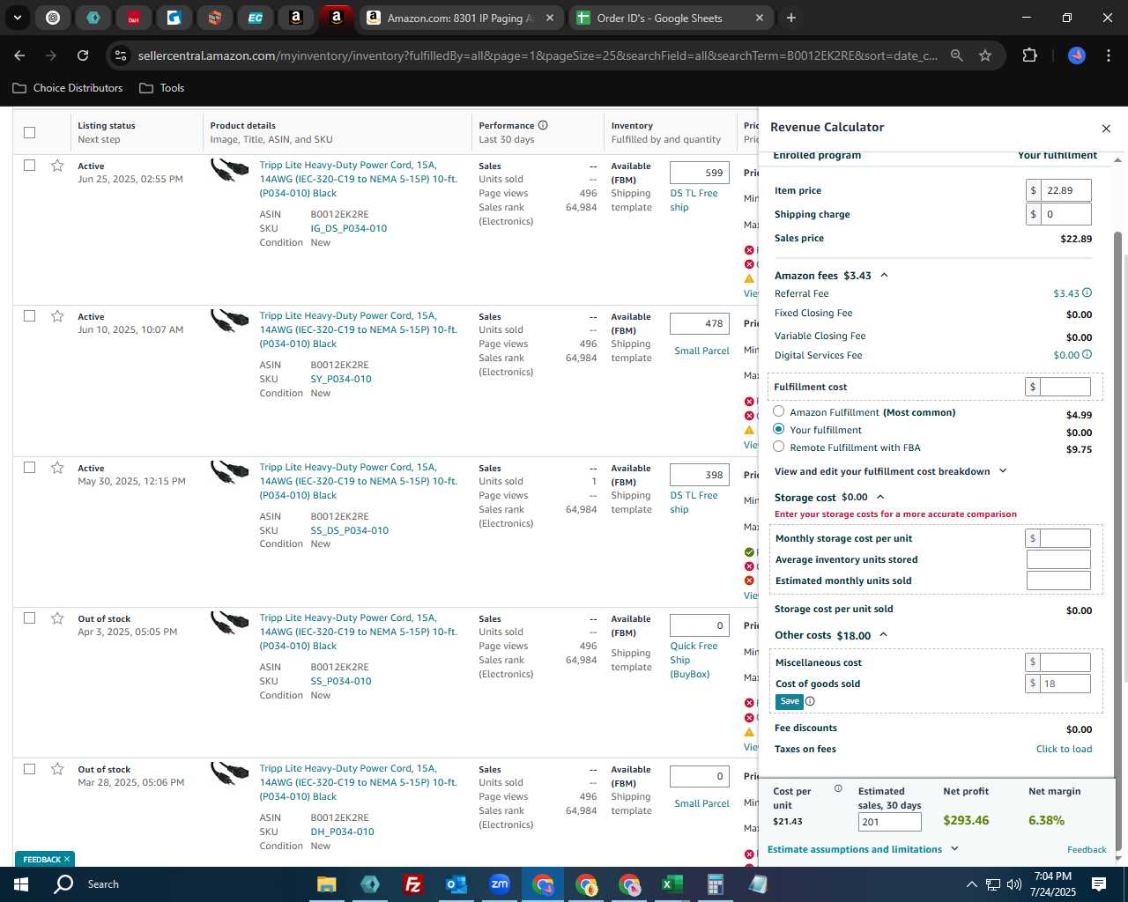
Task: Open the Windows notification center
Action: coord(1099,884)
